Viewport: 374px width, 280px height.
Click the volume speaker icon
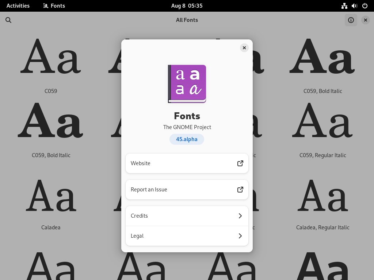pos(354,6)
